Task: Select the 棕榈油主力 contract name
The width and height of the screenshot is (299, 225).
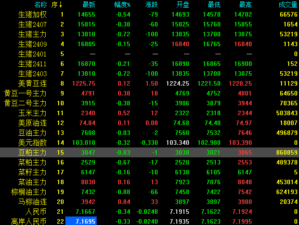Action: (29, 192)
